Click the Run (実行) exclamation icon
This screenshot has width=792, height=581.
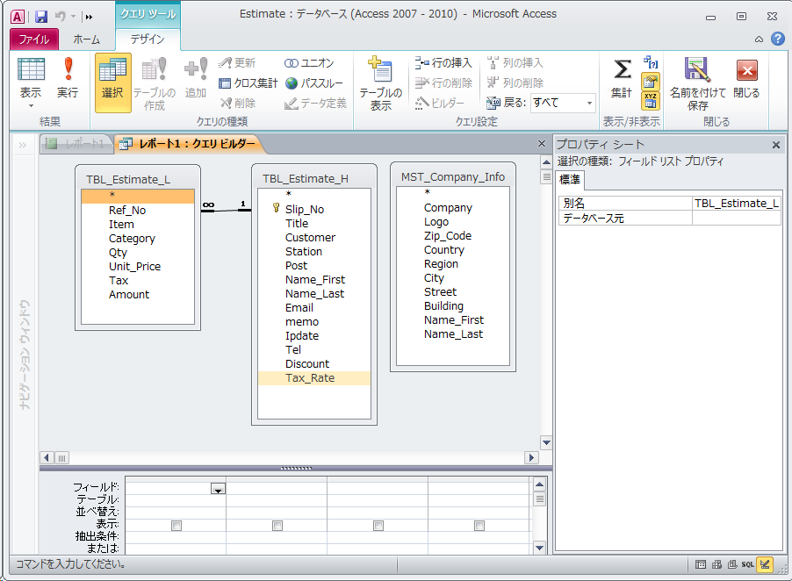pyautogui.click(x=68, y=69)
